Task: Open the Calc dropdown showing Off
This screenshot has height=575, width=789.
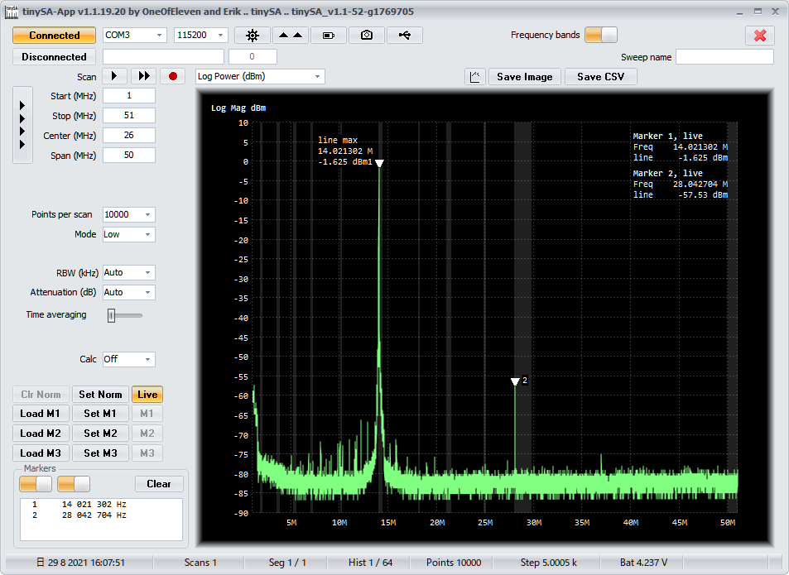Action: point(129,359)
